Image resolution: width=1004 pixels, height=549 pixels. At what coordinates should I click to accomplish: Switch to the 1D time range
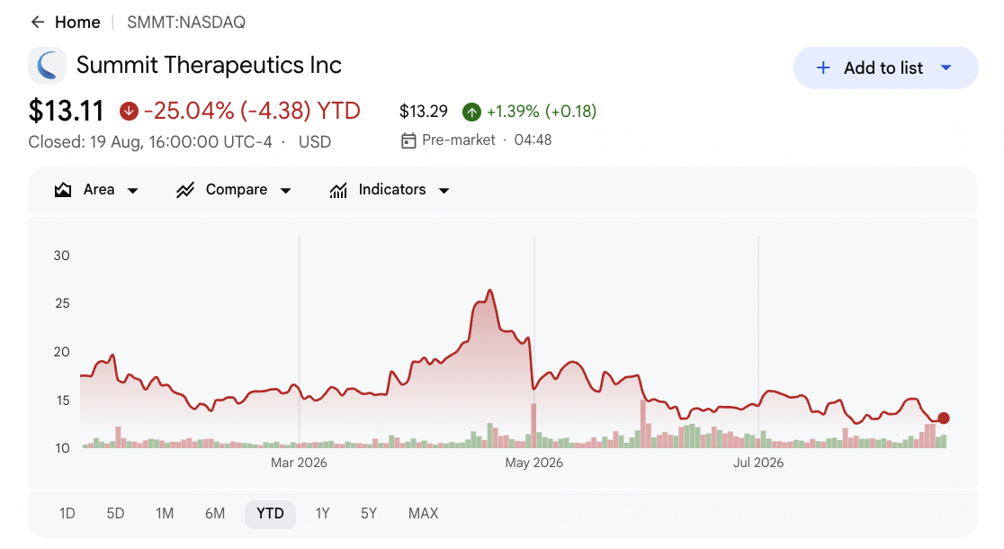(x=67, y=514)
